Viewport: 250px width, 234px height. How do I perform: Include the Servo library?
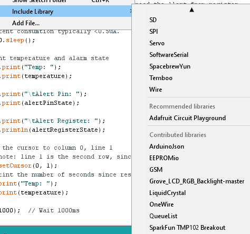(191, 43)
